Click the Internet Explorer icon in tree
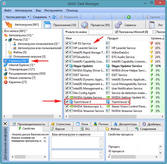167x164 pixels. coord(6,65)
